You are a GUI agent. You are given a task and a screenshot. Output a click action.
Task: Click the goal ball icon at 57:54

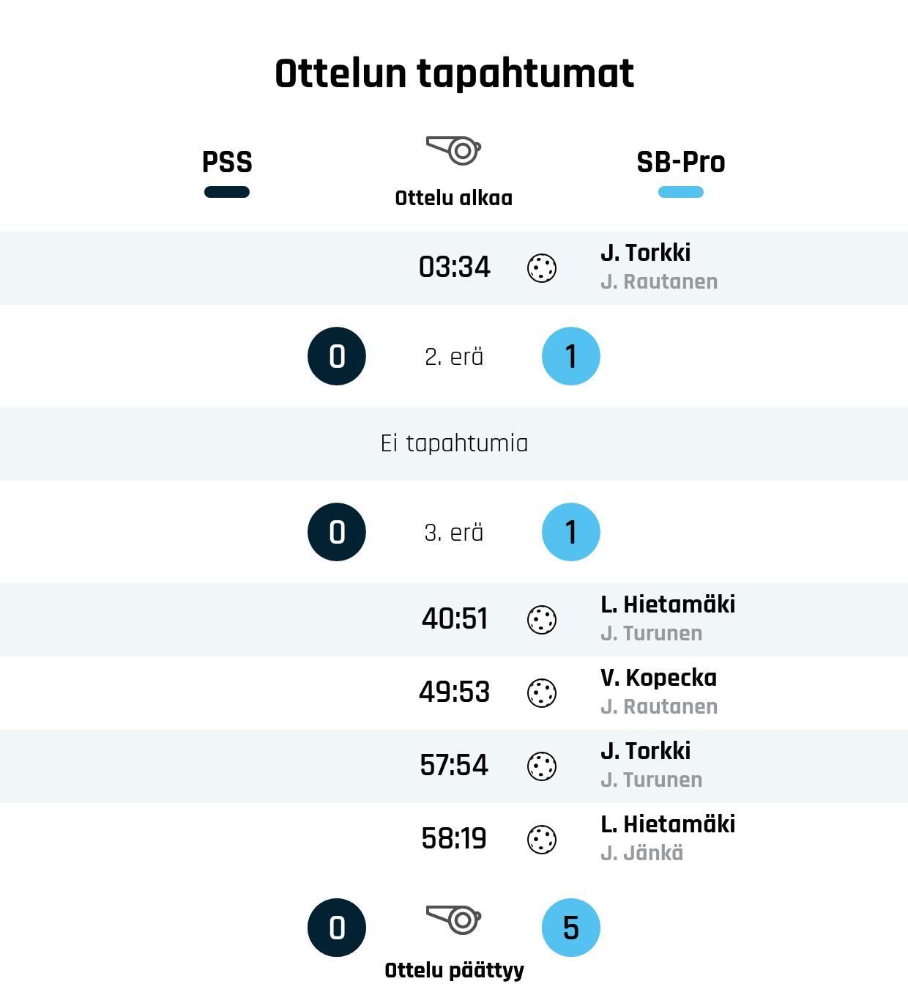click(542, 766)
